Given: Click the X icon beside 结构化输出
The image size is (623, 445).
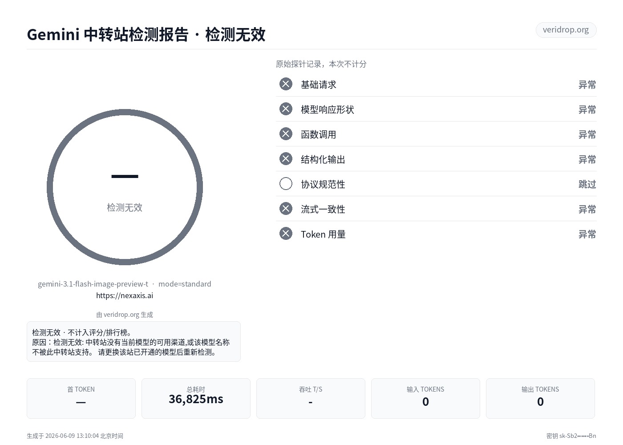Looking at the screenshot, I should click(286, 159).
